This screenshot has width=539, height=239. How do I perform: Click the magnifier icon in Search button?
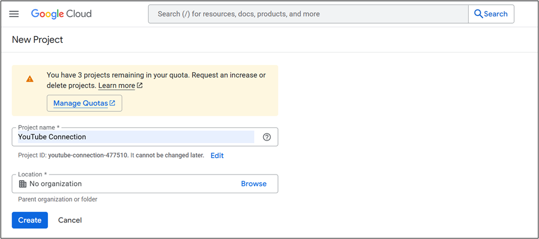478,14
